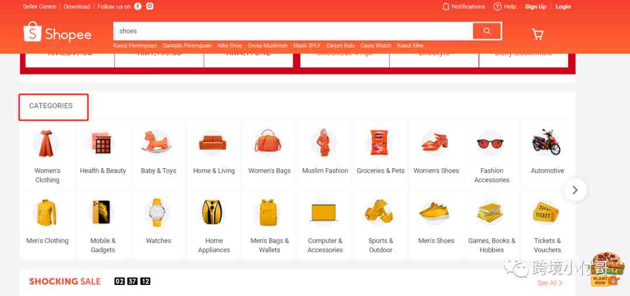The image size is (630, 296).
Task: Click the Men's Shoes category label
Action: point(436,241)
